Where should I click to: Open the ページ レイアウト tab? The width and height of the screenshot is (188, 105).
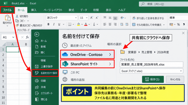53,10
